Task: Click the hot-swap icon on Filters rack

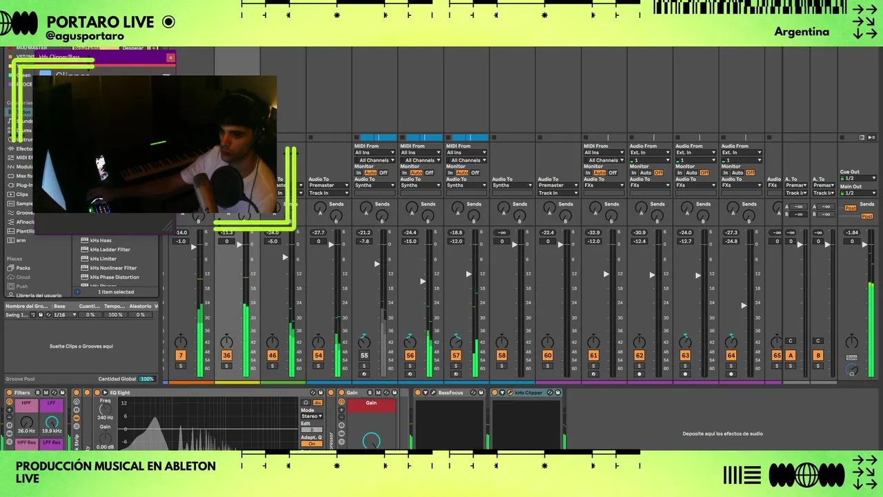Action: click(54, 393)
